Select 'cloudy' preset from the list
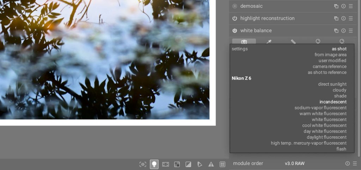Screen dimensions: 361x170 [339, 90]
